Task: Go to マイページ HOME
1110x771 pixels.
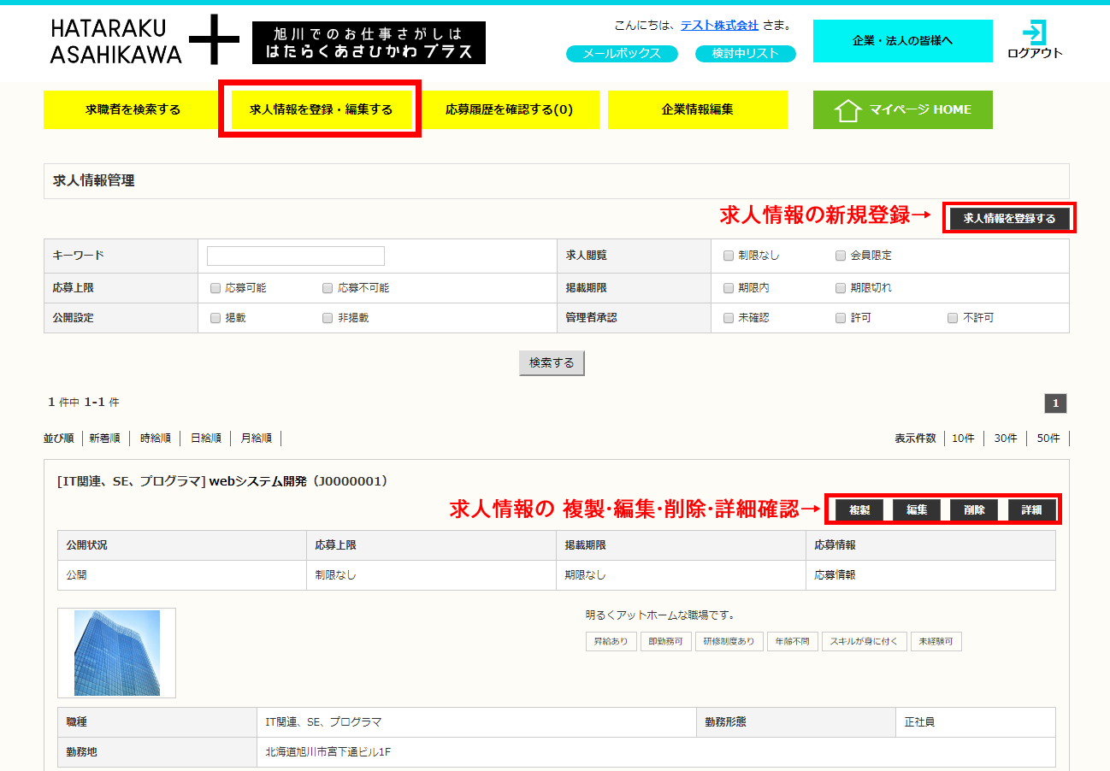Action: 903,109
